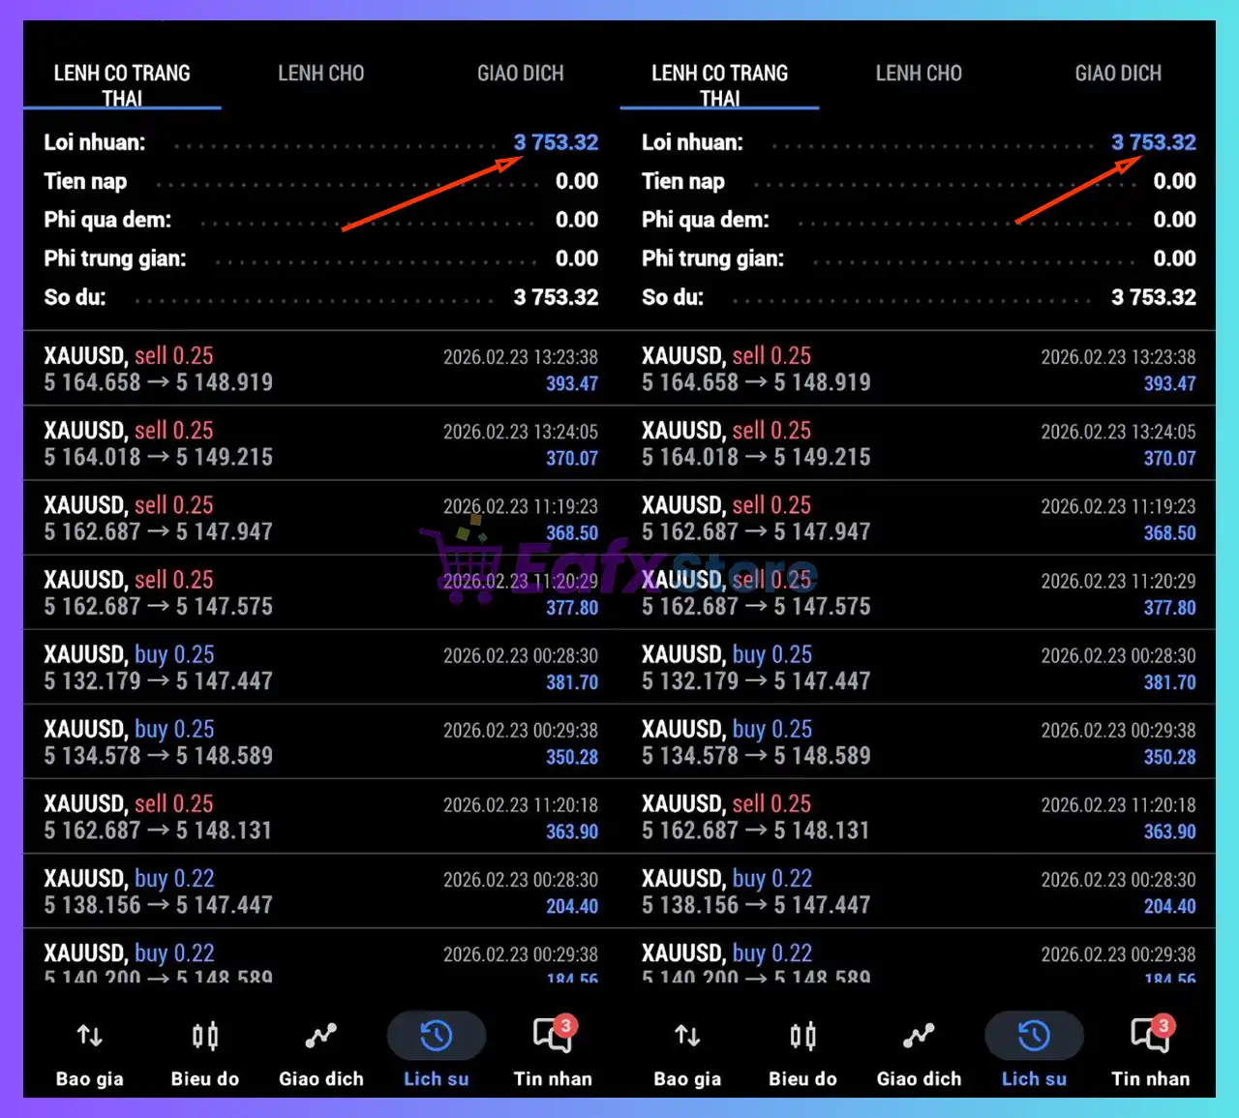Viewport: 1239px width, 1118px height.
Task: Open GIAO DICH top tab in right panel
Action: click(1118, 74)
